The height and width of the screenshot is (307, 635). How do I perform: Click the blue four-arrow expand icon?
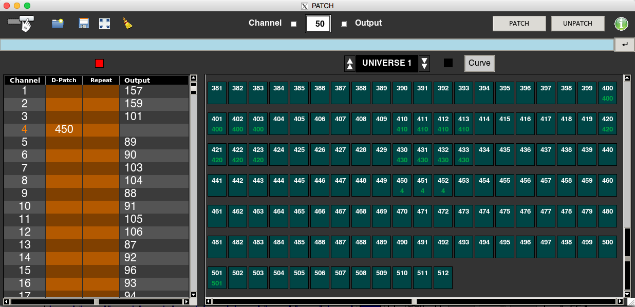pyautogui.click(x=105, y=24)
